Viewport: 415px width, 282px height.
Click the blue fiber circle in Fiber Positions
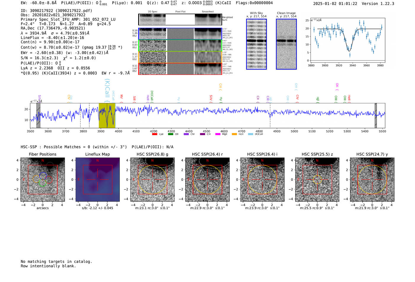coord(43,175)
